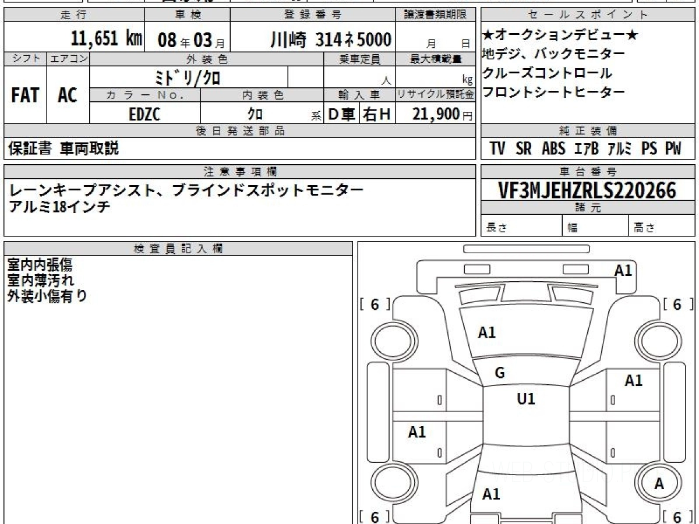Click the レーンキープアシスト、ブラインドスポットモニター note
699x524 pixels.
186,190
